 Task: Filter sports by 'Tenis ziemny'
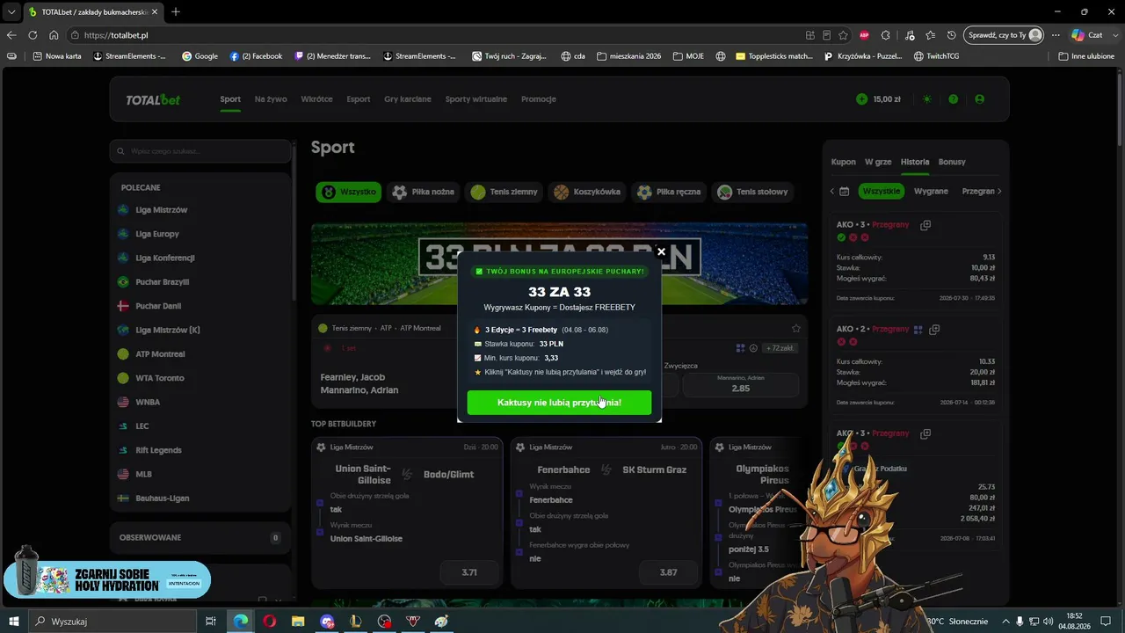(x=504, y=192)
